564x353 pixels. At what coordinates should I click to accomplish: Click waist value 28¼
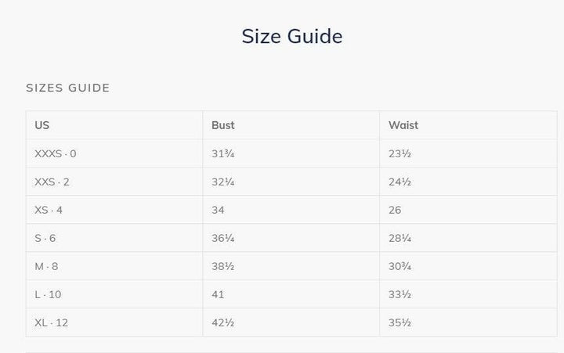[x=399, y=238]
